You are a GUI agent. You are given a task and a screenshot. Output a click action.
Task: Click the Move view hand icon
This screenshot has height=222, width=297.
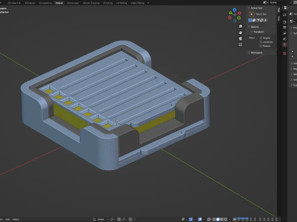tap(240, 33)
